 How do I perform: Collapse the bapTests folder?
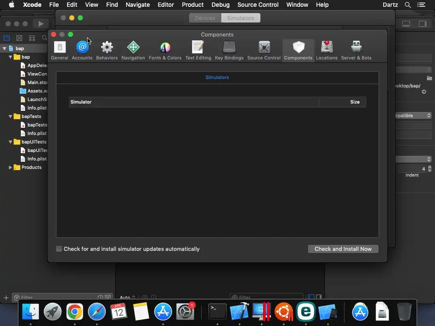click(10, 116)
